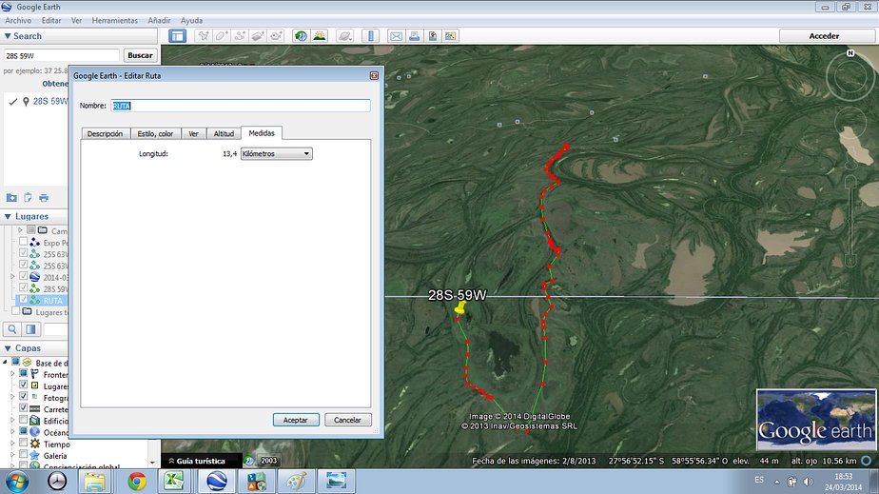879x494 pixels.
Task: Toggle the Galería layer checkbox
Action: pos(23,454)
